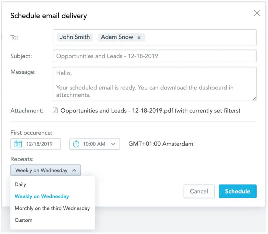The width and height of the screenshot is (268, 234).
Task: Open the 12/18/2019 date field
Action: 39,144
